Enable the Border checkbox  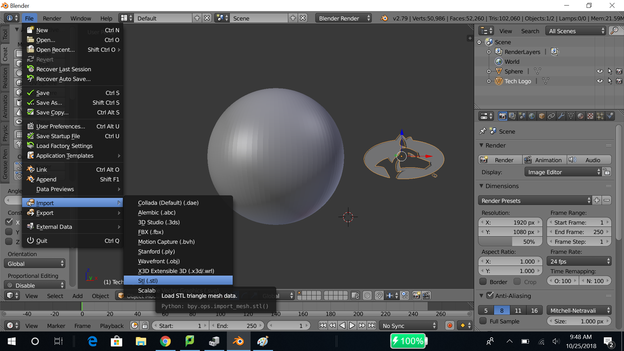click(483, 282)
